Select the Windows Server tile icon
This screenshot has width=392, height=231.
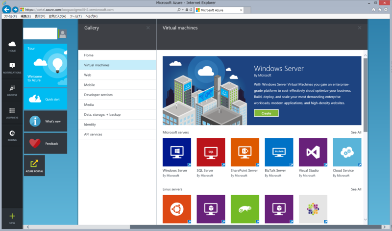177,152
